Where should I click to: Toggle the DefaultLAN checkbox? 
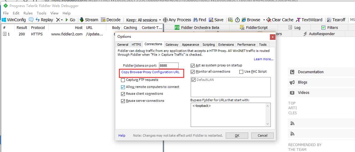194,80
